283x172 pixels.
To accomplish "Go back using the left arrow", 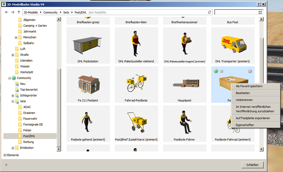I will [6, 12].
